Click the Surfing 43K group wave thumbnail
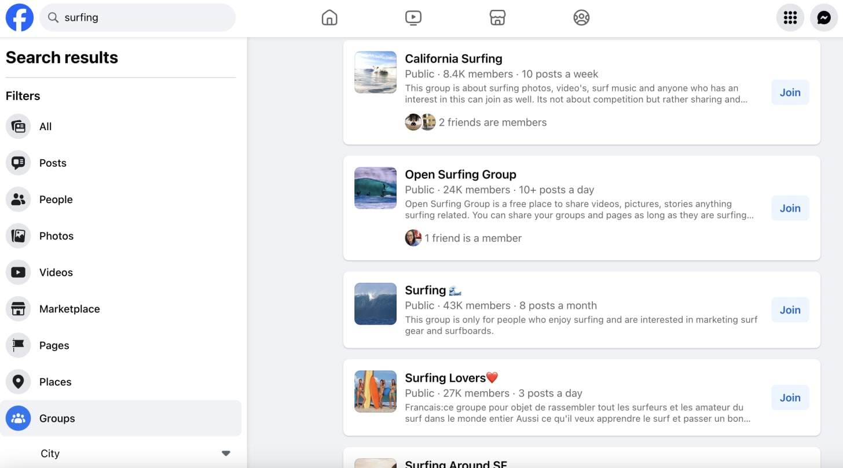843x468 pixels. tap(375, 304)
